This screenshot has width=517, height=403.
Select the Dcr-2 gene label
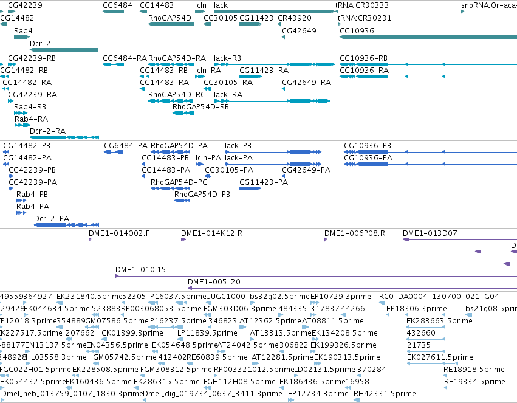click(x=40, y=44)
